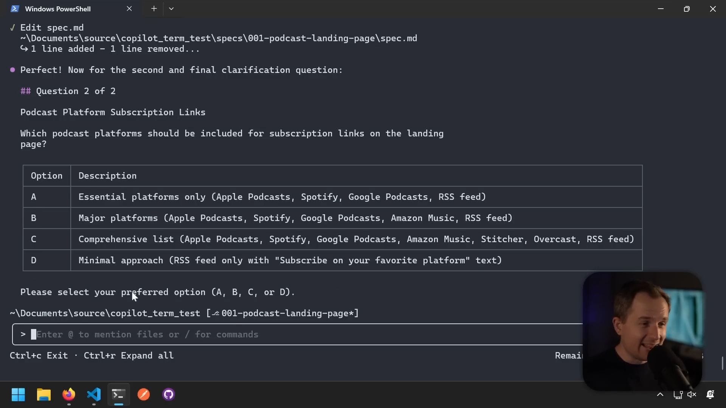Click option C row in the table
This screenshot has width=726, height=408.
pyautogui.click(x=333, y=239)
